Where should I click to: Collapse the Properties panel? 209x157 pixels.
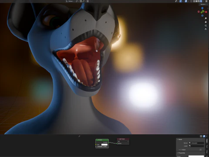[x=177, y=153]
